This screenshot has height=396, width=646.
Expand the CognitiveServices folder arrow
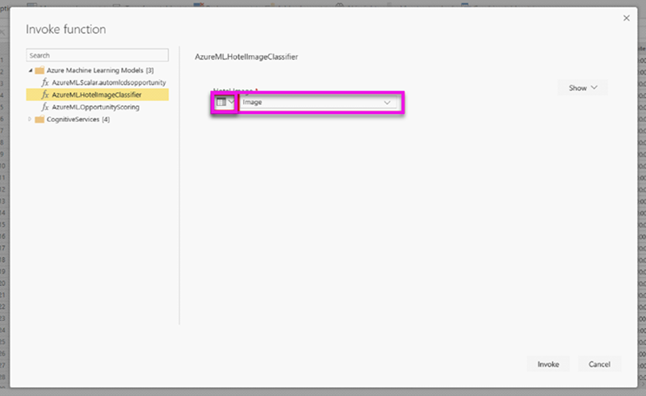[x=31, y=120]
